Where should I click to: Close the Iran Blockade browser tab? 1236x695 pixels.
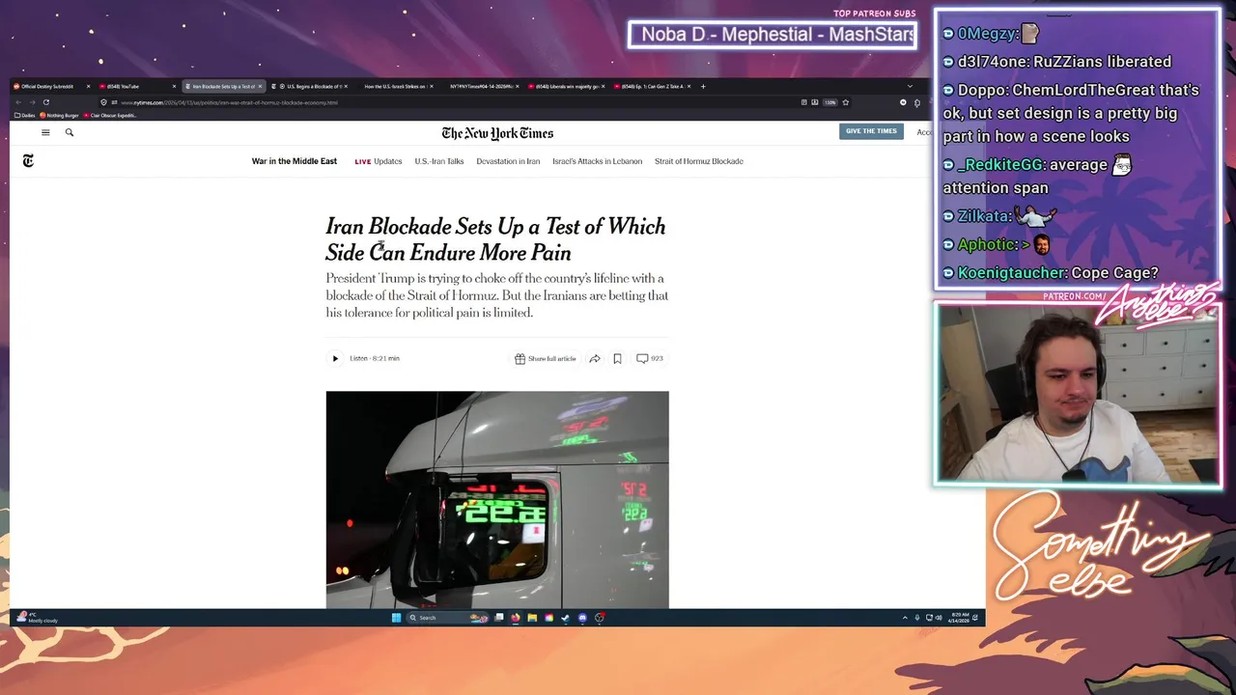[260, 87]
